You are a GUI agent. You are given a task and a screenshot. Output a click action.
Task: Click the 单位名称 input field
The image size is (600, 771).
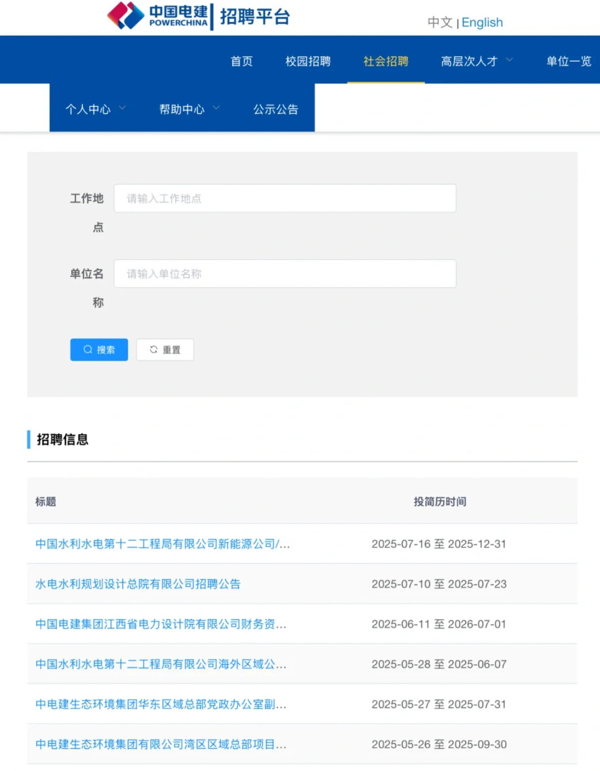[x=285, y=274]
